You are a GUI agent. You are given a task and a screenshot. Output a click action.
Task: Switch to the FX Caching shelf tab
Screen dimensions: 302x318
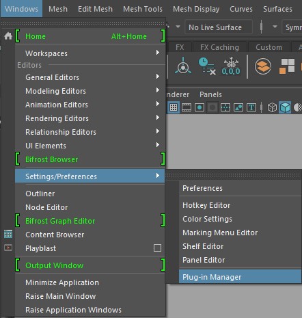point(219,47)
